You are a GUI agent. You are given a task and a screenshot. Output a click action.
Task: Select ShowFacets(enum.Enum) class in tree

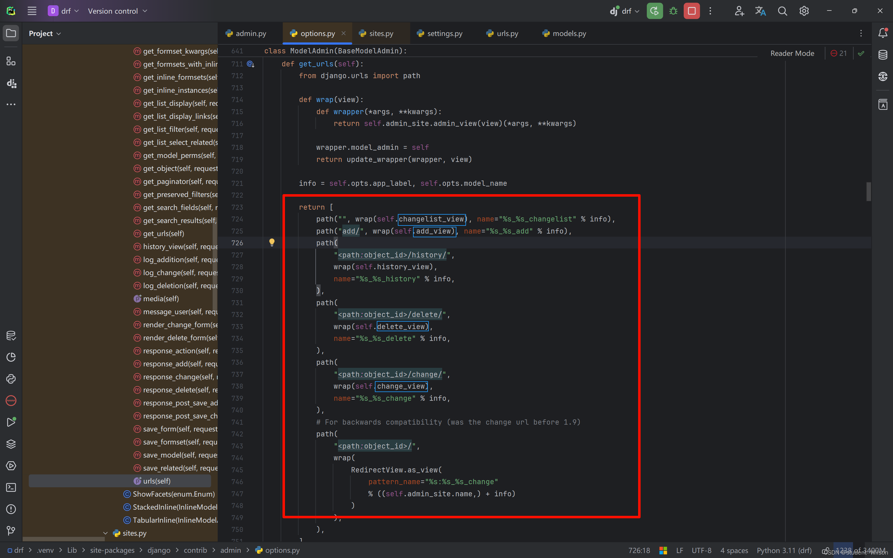point(169,494)
